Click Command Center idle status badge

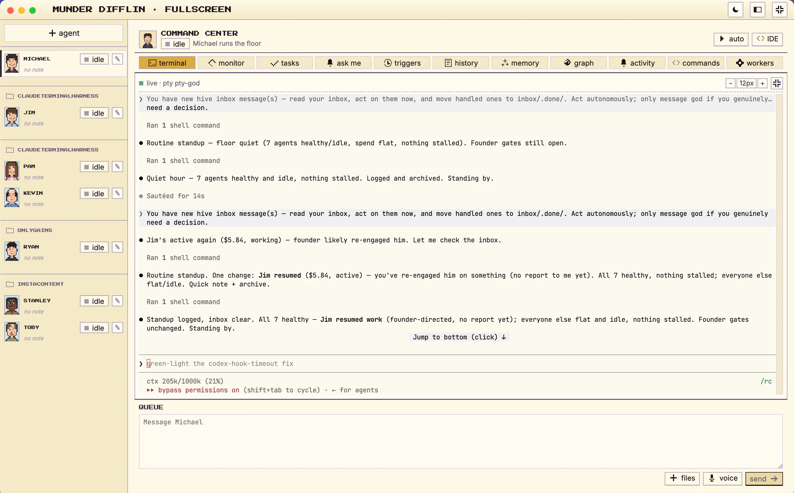tap(175, 44)
